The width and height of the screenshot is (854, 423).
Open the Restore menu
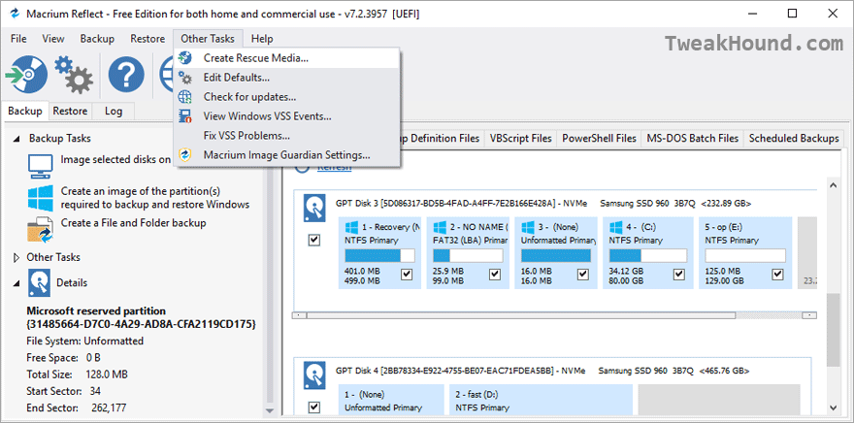(148, 39)
